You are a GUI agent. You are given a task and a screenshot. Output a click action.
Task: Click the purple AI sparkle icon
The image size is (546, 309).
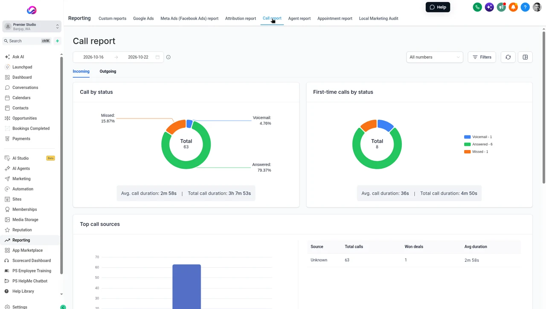click(x=489, y=7)
